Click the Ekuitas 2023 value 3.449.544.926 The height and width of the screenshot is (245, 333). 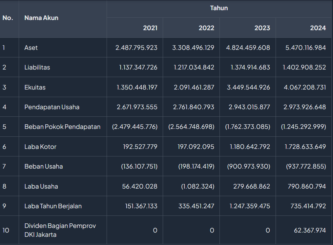point(248,88)
